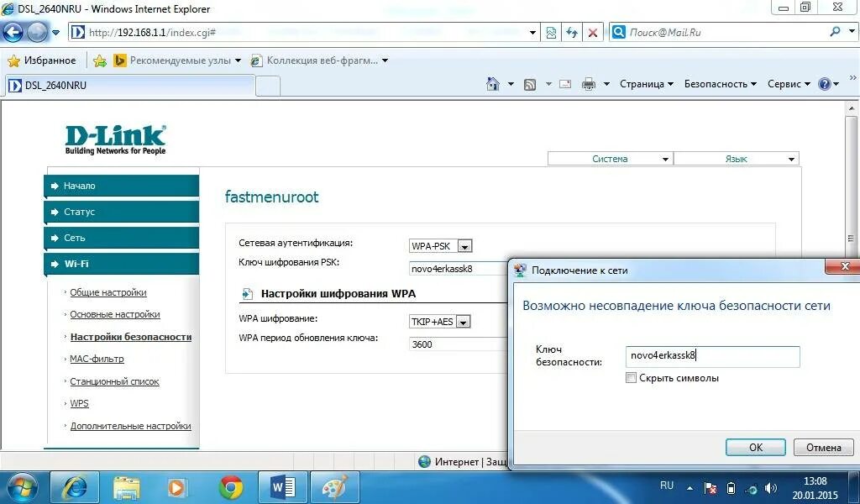The width and height of the screenshot is (860, 504).
Task: Collapse the Wi-Fi sidebar section
Action: click(121, 264)
